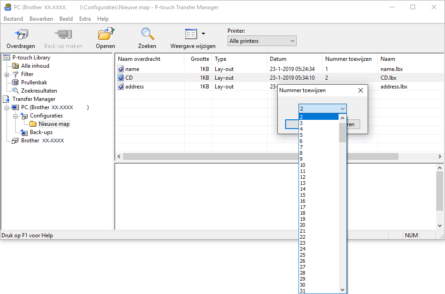
Task: Choose number 10 in the list
Action: 319,165
